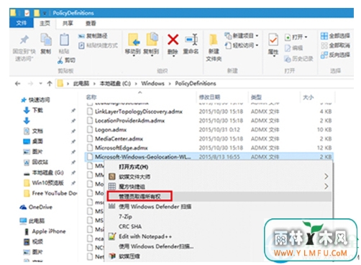Switch to the Share ribbon tab

click(68, 23)
